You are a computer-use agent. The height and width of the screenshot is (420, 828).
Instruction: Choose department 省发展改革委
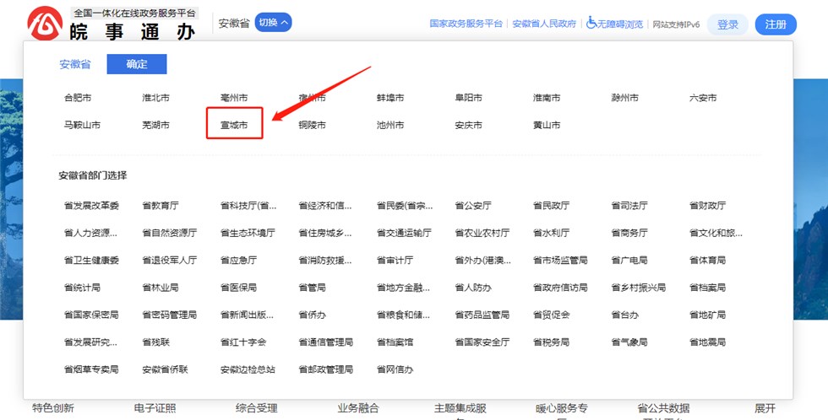tap(91, 206)
